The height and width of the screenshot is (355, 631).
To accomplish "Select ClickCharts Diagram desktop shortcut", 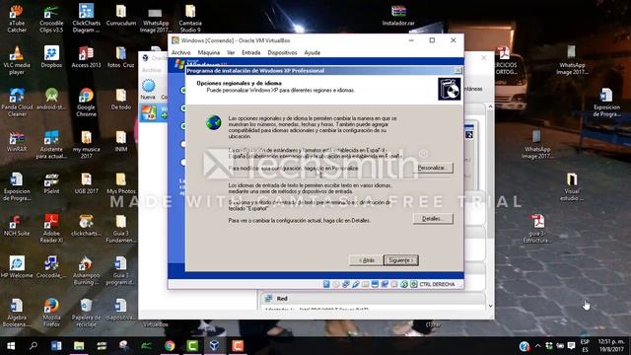I will point(86,18).
